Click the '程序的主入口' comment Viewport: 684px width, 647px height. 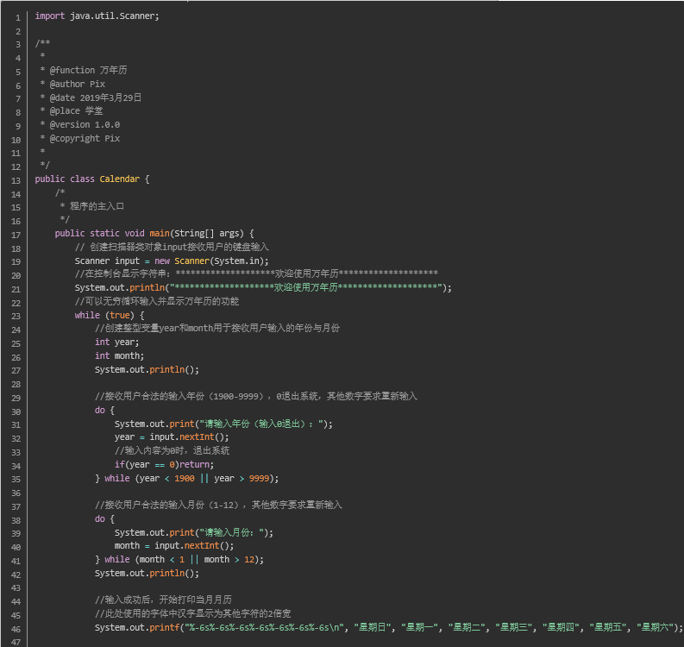[97, 206]
